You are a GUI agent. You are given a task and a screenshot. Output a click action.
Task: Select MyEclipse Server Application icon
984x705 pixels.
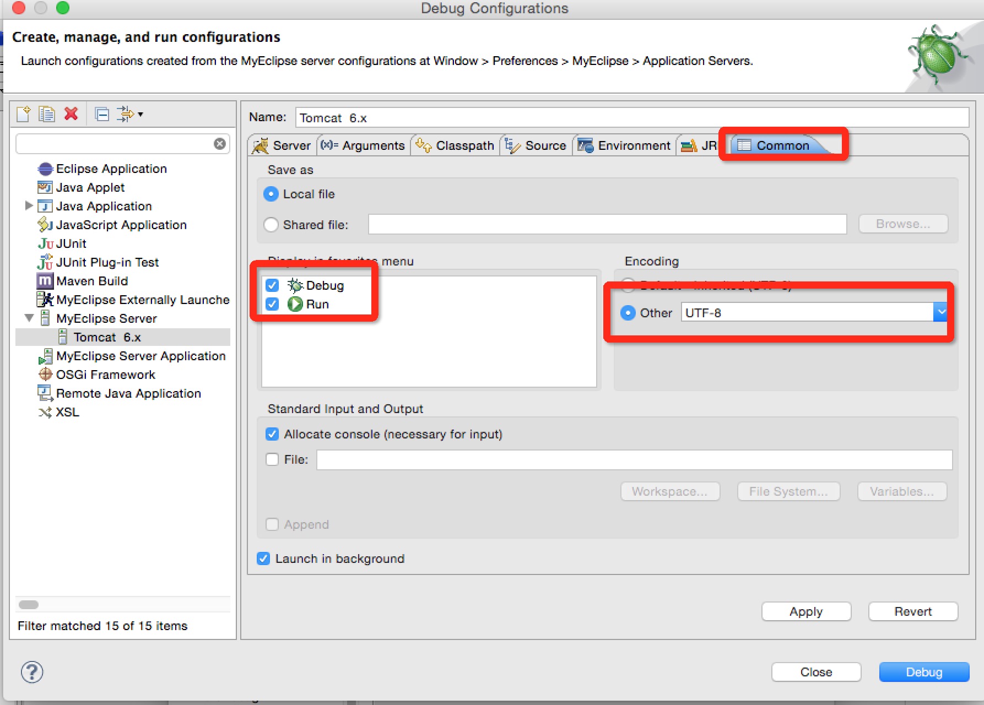(46, 356)
